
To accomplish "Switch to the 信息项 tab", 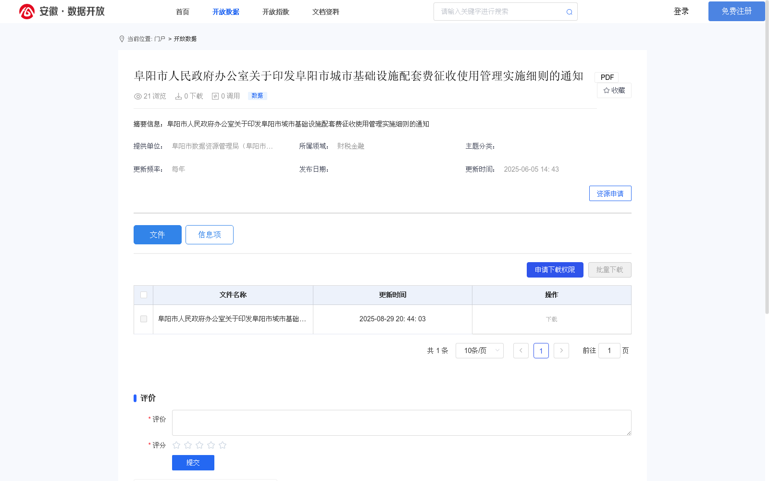I will tap(210, 235).
